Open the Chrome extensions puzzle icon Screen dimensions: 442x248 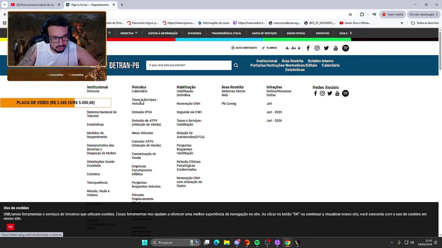pyautogui.click(x=362, y=14)
